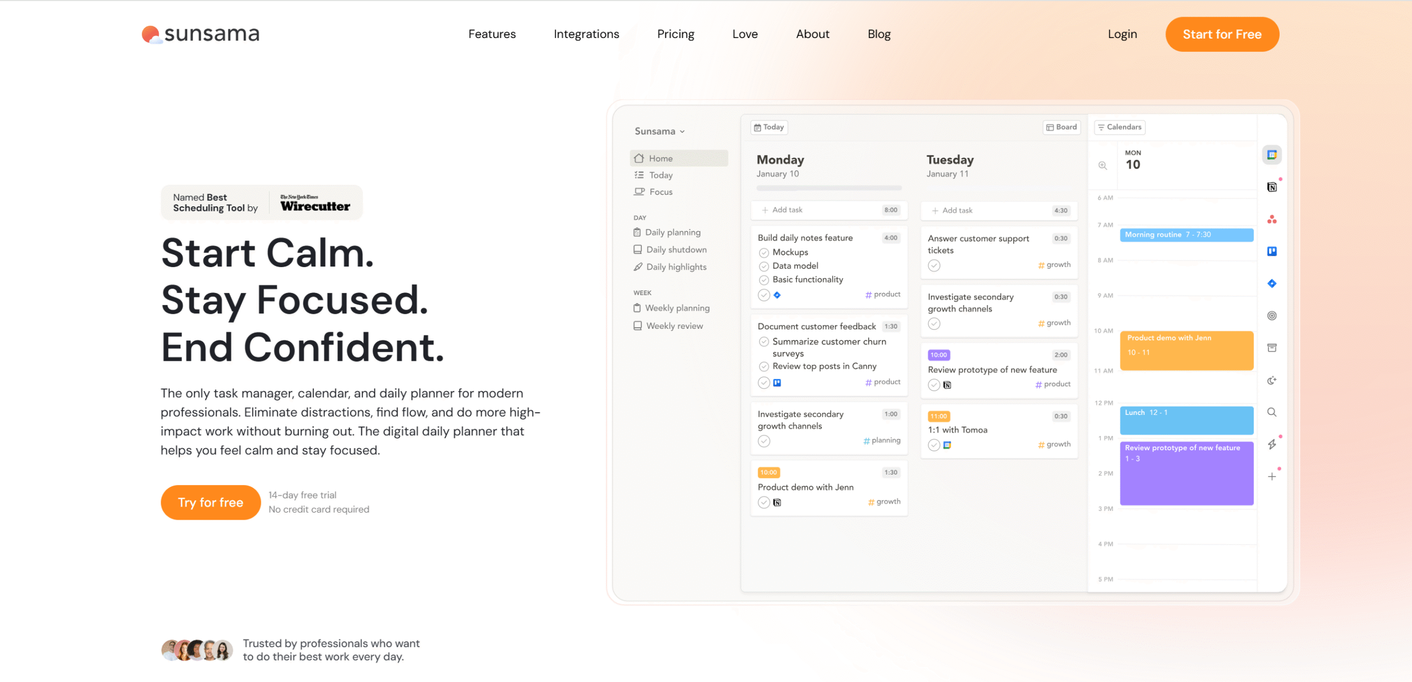Click Monday's workload progress bar

tap(829, 188)
